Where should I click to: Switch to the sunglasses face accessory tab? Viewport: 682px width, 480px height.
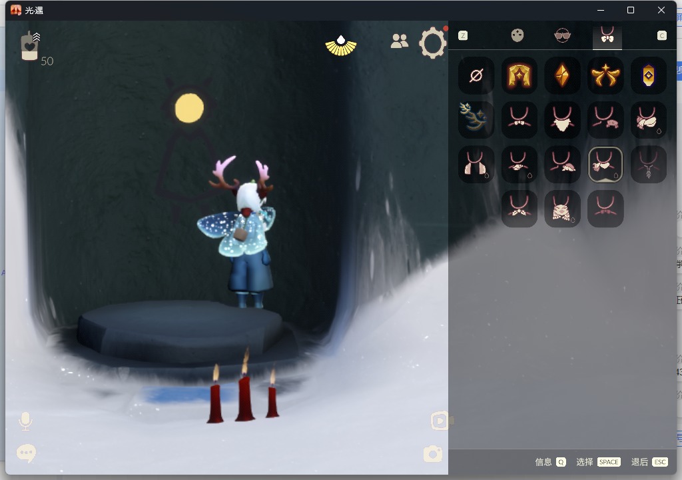pyautogui.click(x=562, y=35)
